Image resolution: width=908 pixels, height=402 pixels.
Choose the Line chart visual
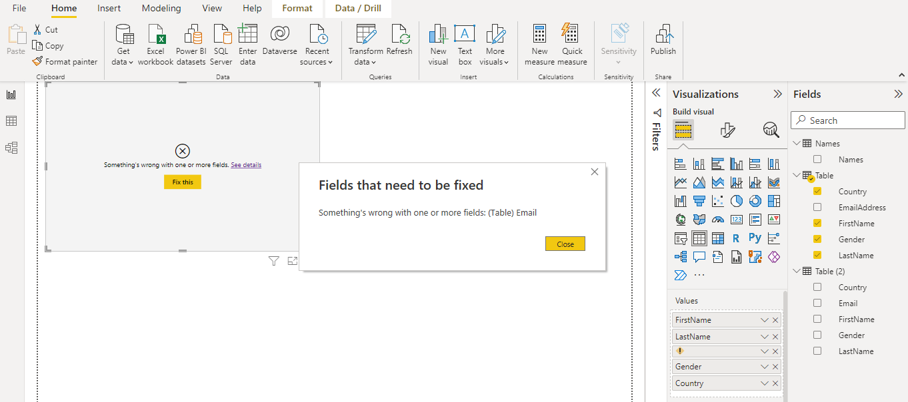coord(681,182)
